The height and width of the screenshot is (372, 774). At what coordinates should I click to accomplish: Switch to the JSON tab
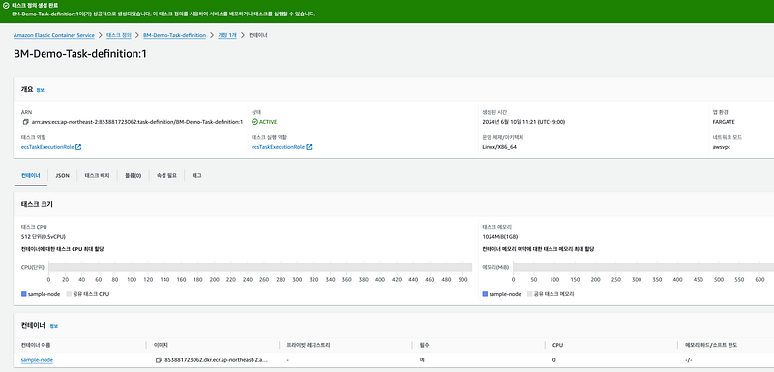pos(62,176)
